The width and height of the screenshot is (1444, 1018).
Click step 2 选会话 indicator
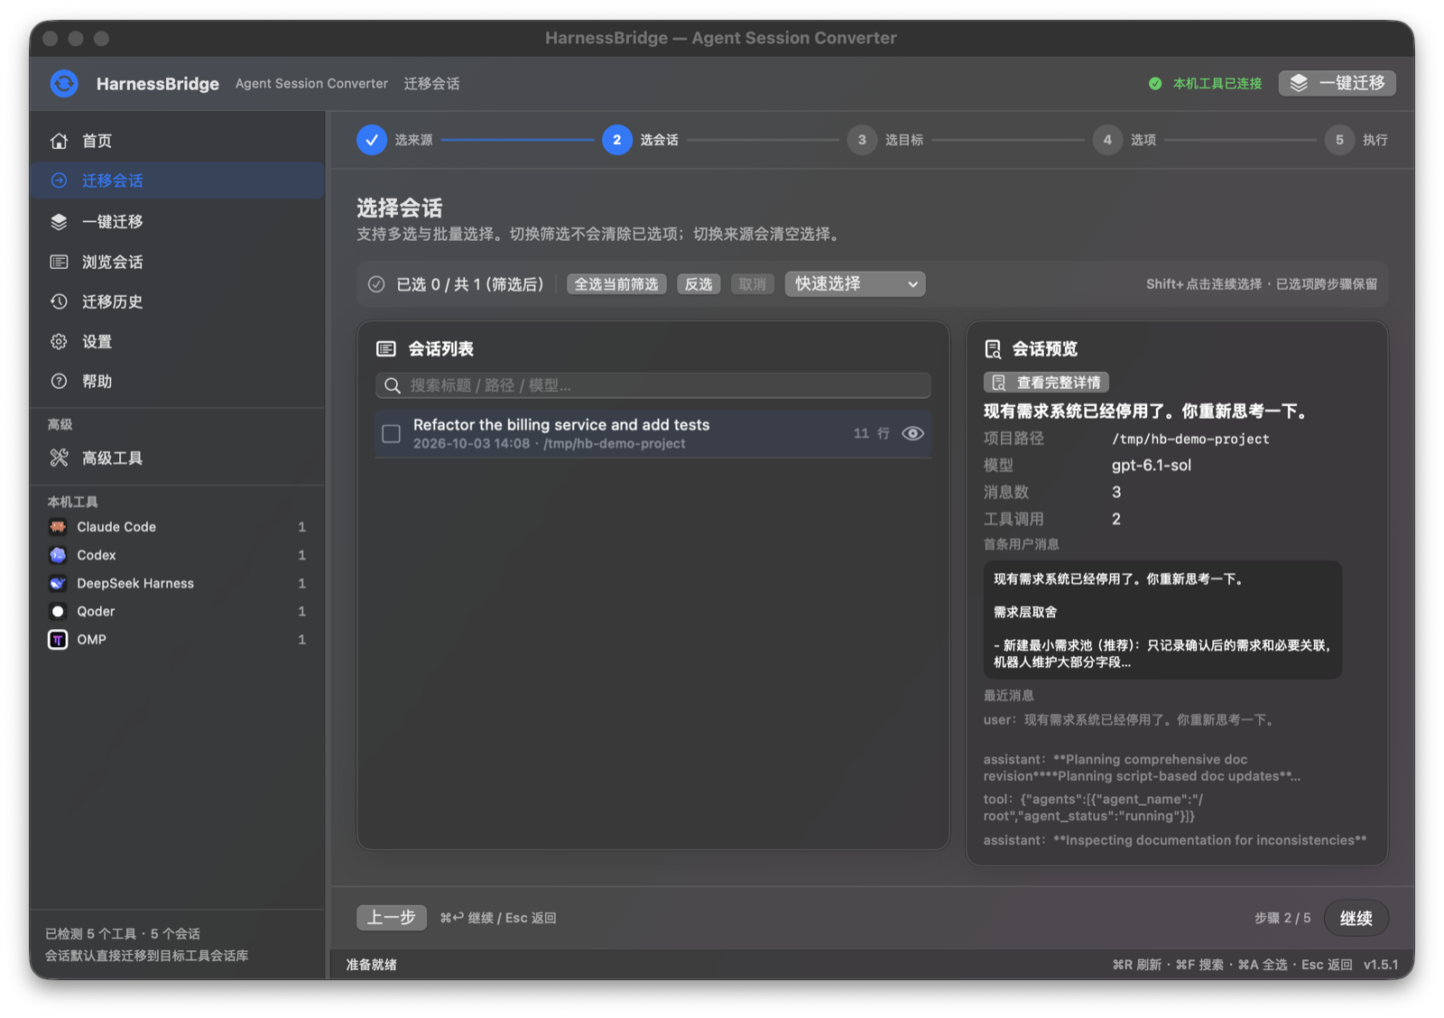tap(617, 140)
